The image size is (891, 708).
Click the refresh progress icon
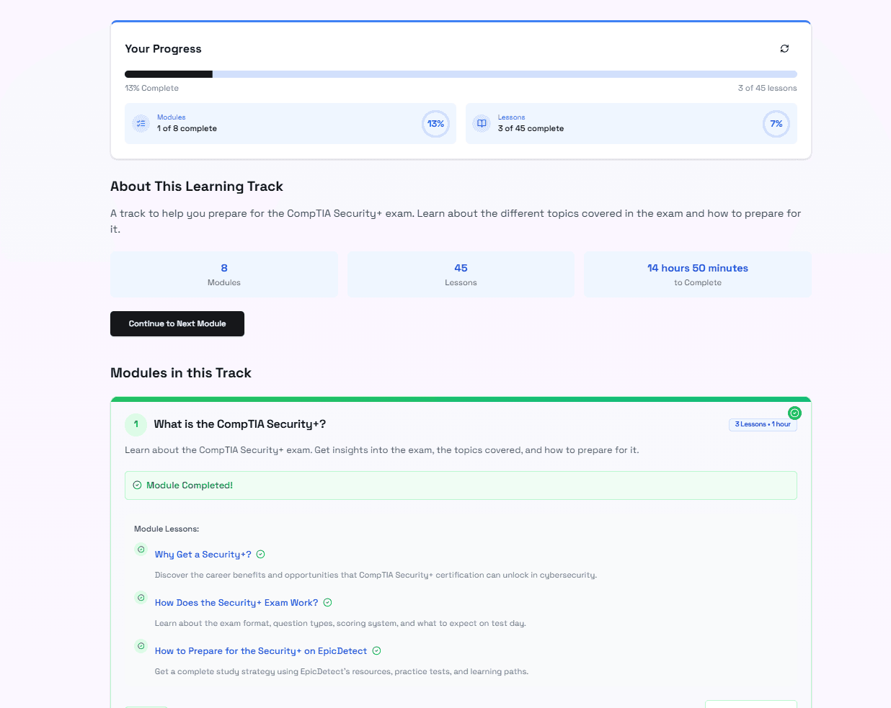click(784, 48)
